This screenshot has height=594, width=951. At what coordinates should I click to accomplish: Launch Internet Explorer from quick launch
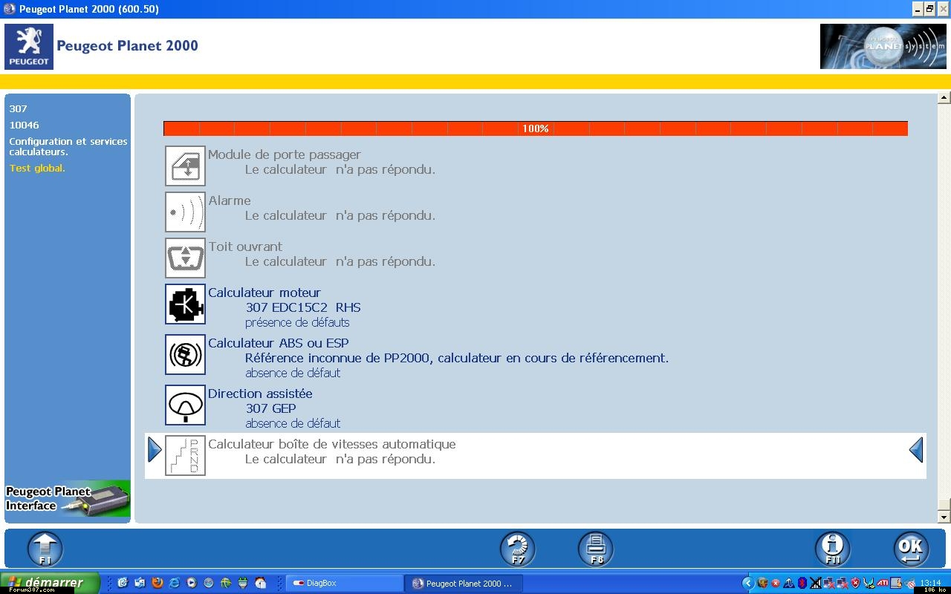click(x=174, y=583)
